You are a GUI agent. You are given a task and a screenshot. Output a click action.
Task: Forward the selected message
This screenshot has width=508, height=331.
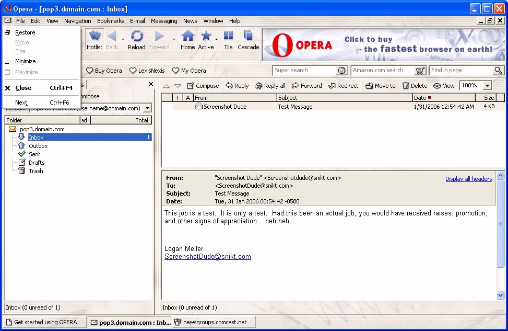point(307,86)
